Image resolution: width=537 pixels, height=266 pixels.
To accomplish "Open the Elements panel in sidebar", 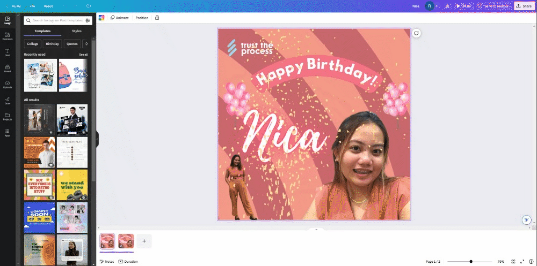I will tap(7, 36).
